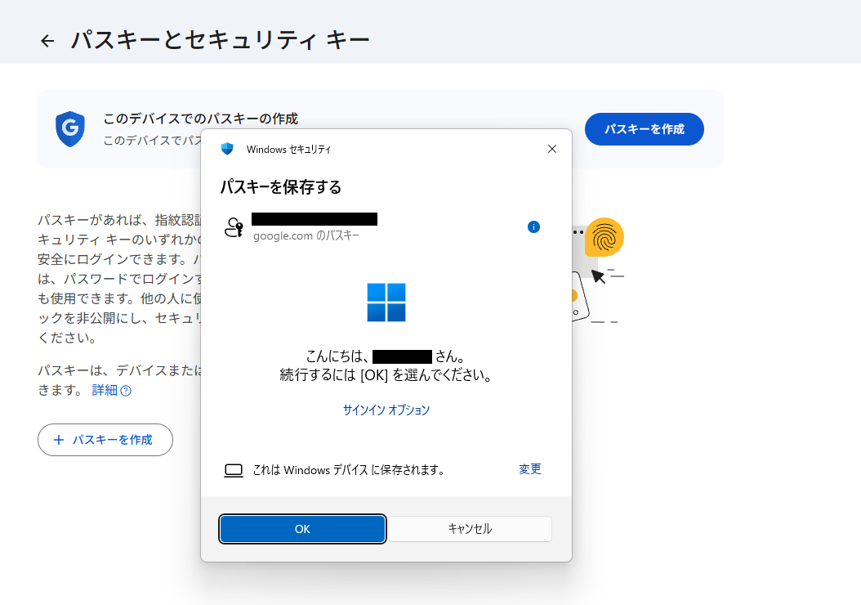Click the heading このデバイスでのパスキーの作成

pos(201,119)
